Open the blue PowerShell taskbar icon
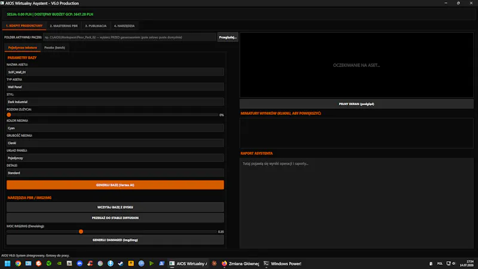This screenshot has width=478, height=269. point(162,264)
